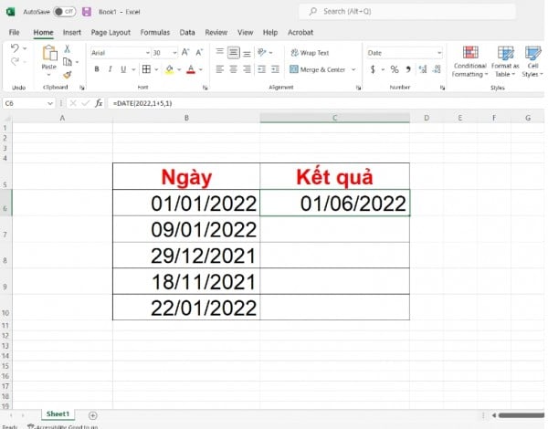Set Middle Align for cells

(x=234, y=52)
